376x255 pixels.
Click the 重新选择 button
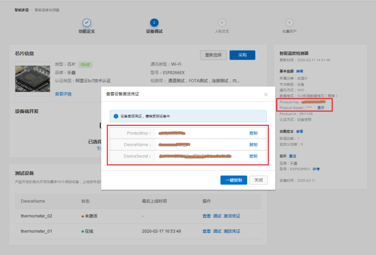pyautogui.click(x=213, y=55)
